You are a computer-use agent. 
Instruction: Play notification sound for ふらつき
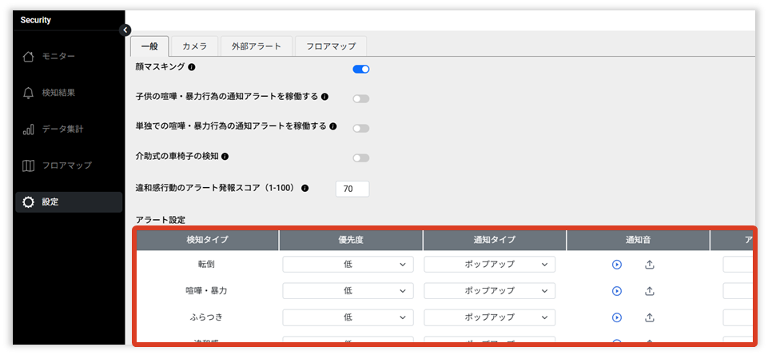(617, 317)
